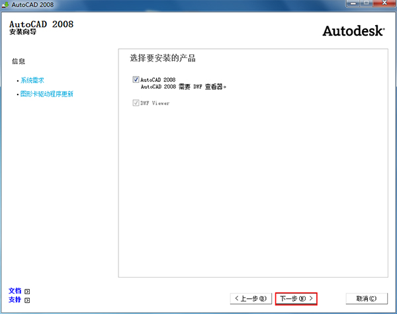
Task: Go back with the 上一步 button
Action: pos(251,299)
